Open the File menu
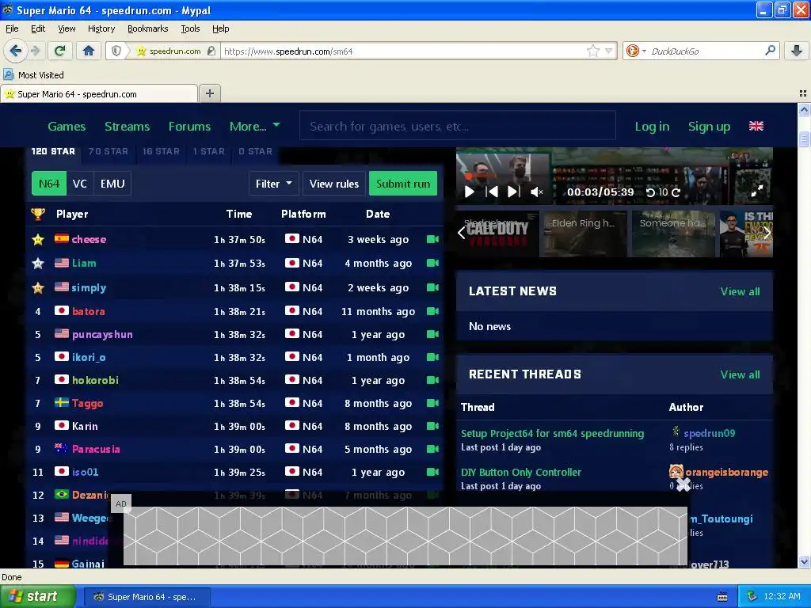The height and width of the screenshot is (608, 811). (12, 28)
